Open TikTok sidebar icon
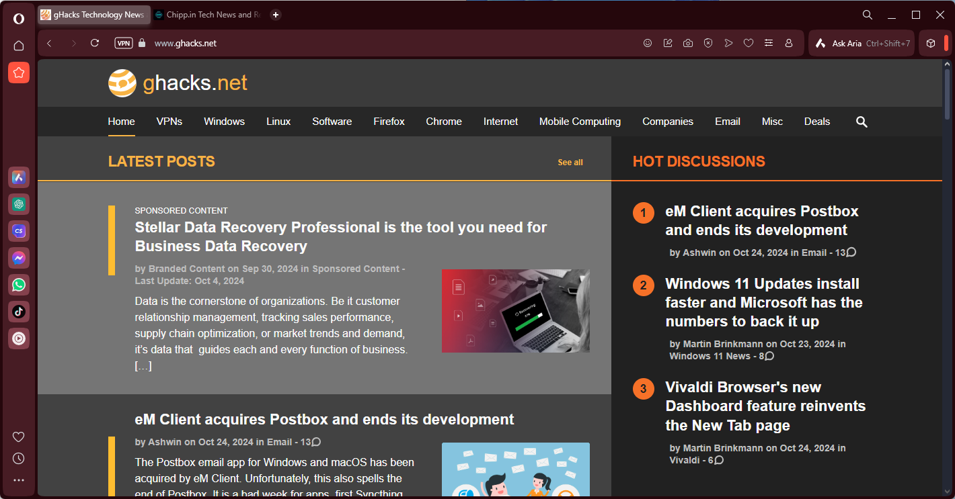The width and height of the screenshot is (955, 499). (19, 312)
